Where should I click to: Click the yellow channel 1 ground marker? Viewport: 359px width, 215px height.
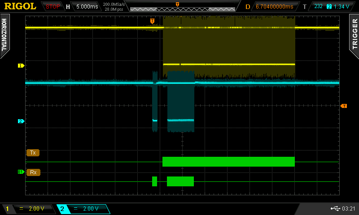(21, 66)
